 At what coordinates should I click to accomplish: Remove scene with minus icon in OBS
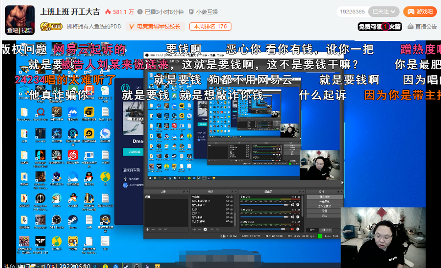pos(153,229)
